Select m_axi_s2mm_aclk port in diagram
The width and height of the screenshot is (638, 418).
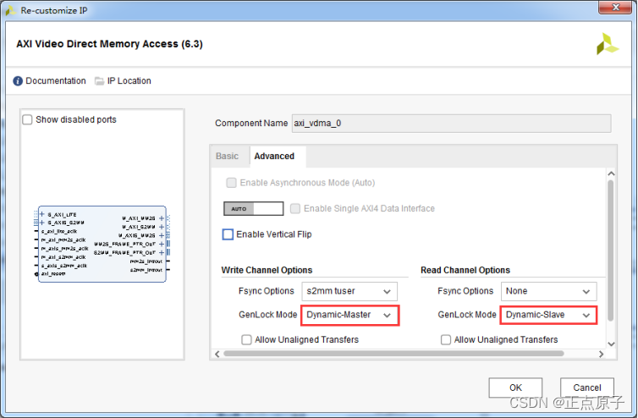coord(63,257)
